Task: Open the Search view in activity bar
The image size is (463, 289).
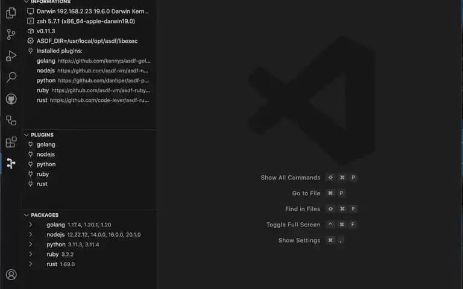Action: pos(11,77)
